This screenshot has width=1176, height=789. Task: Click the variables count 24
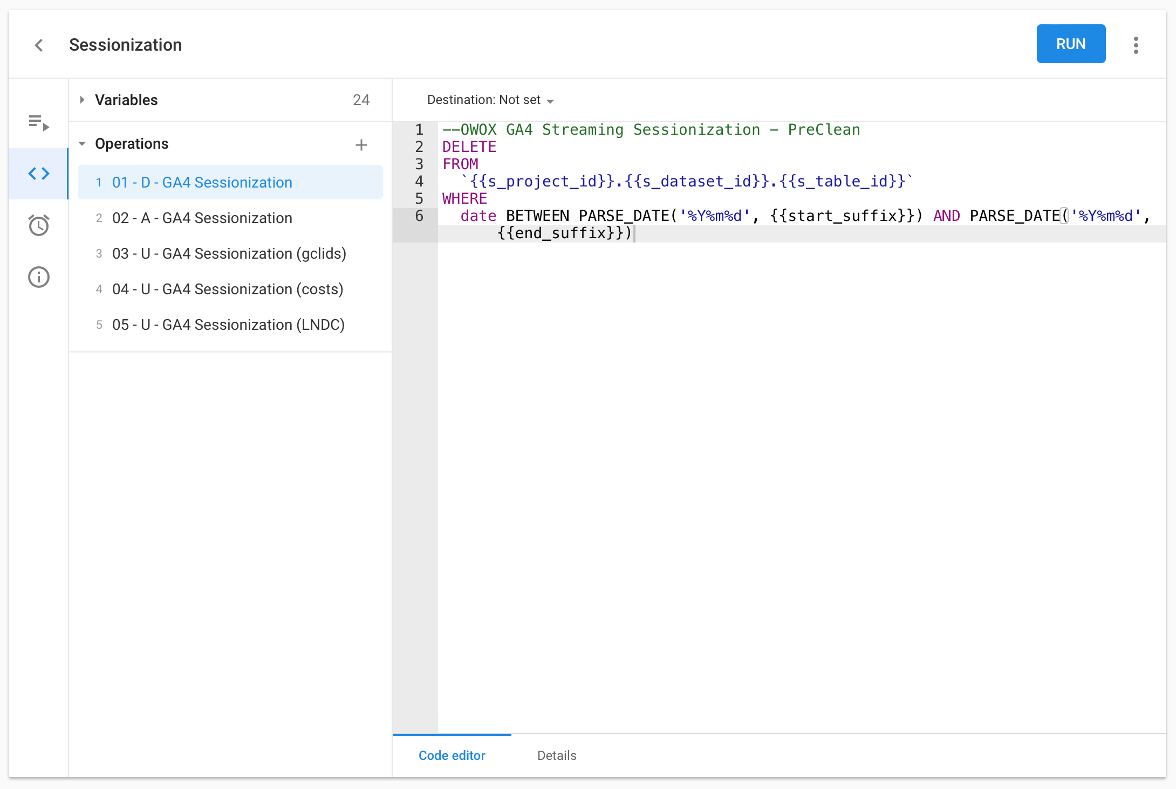pos(361,100)
